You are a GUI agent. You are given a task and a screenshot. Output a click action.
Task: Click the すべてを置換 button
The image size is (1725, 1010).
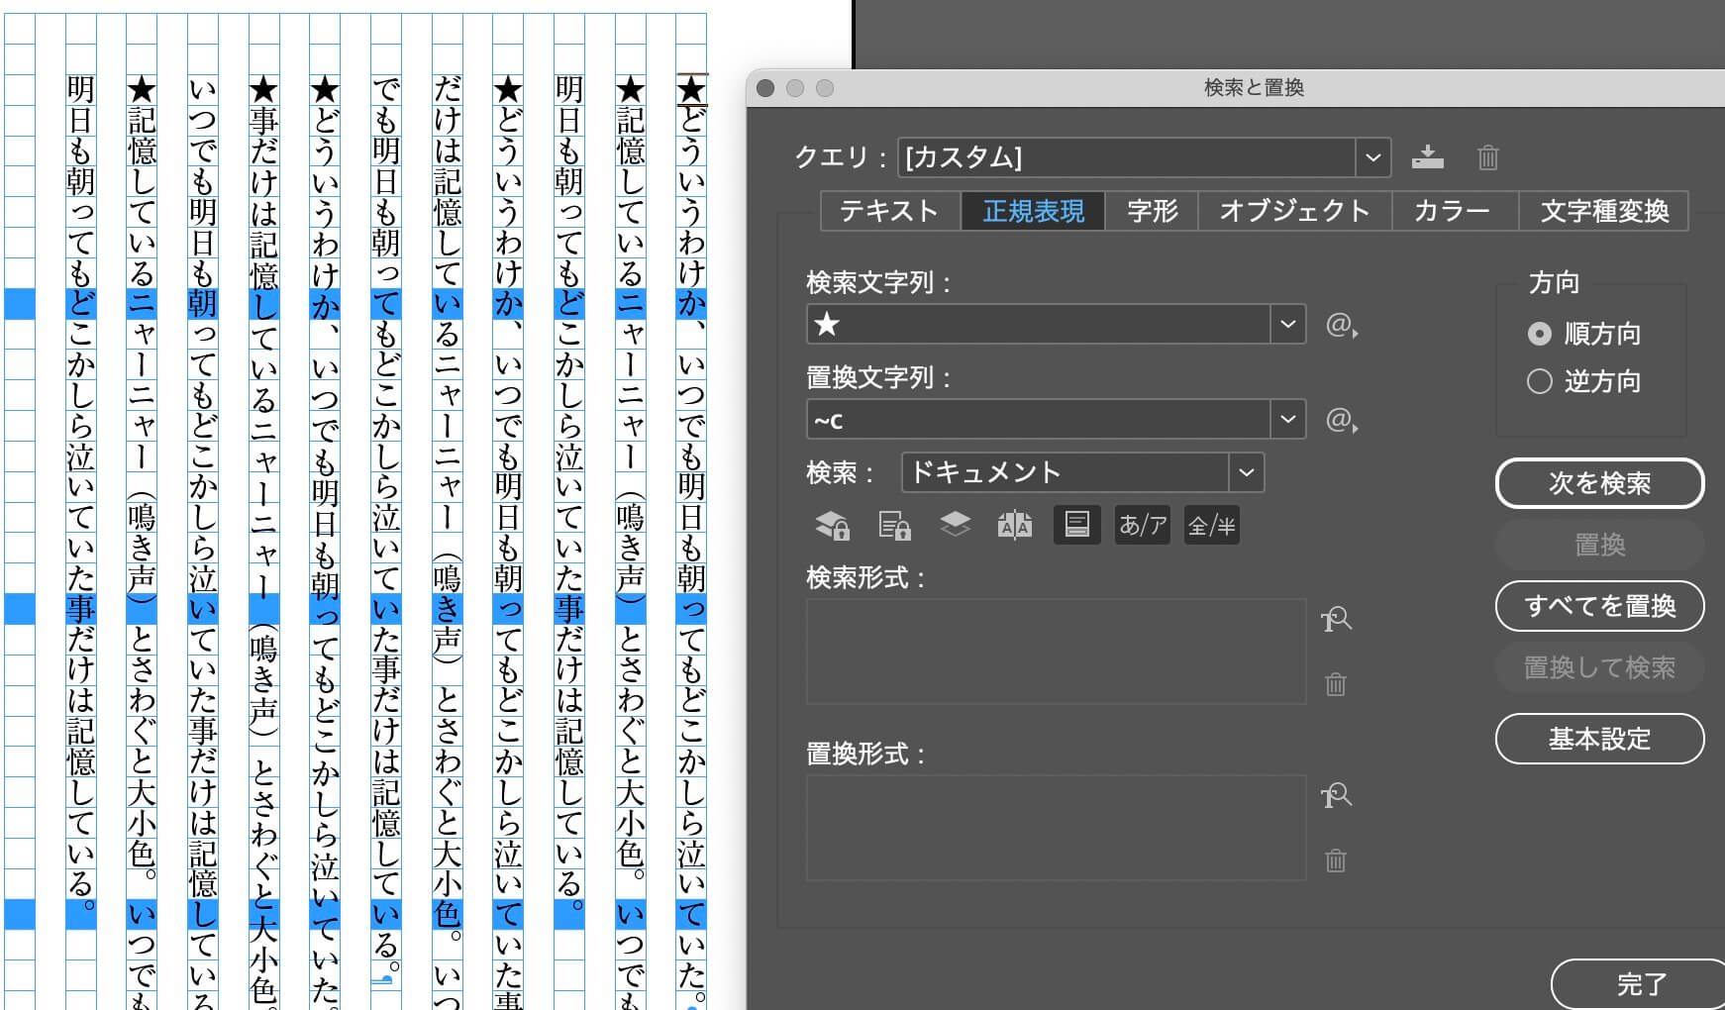coord(1599,606)
